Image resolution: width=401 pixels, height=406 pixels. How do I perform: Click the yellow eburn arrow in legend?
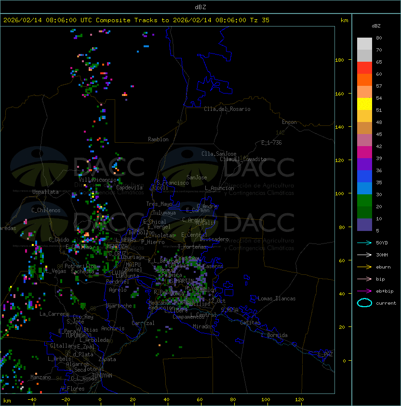pyautogui.click(x=364, y=267)
